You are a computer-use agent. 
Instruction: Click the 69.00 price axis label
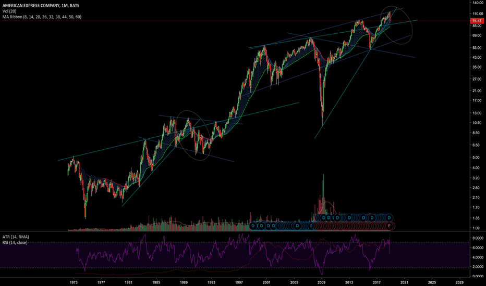478,35
